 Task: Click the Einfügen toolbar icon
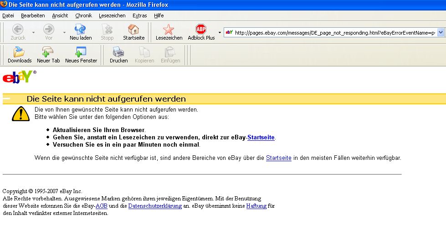point(170,52)
